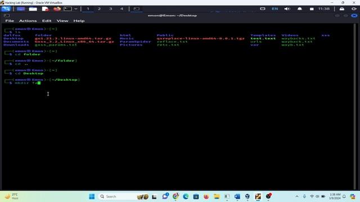Switch to workspace 1
The image size is (360, 202).
88,9
